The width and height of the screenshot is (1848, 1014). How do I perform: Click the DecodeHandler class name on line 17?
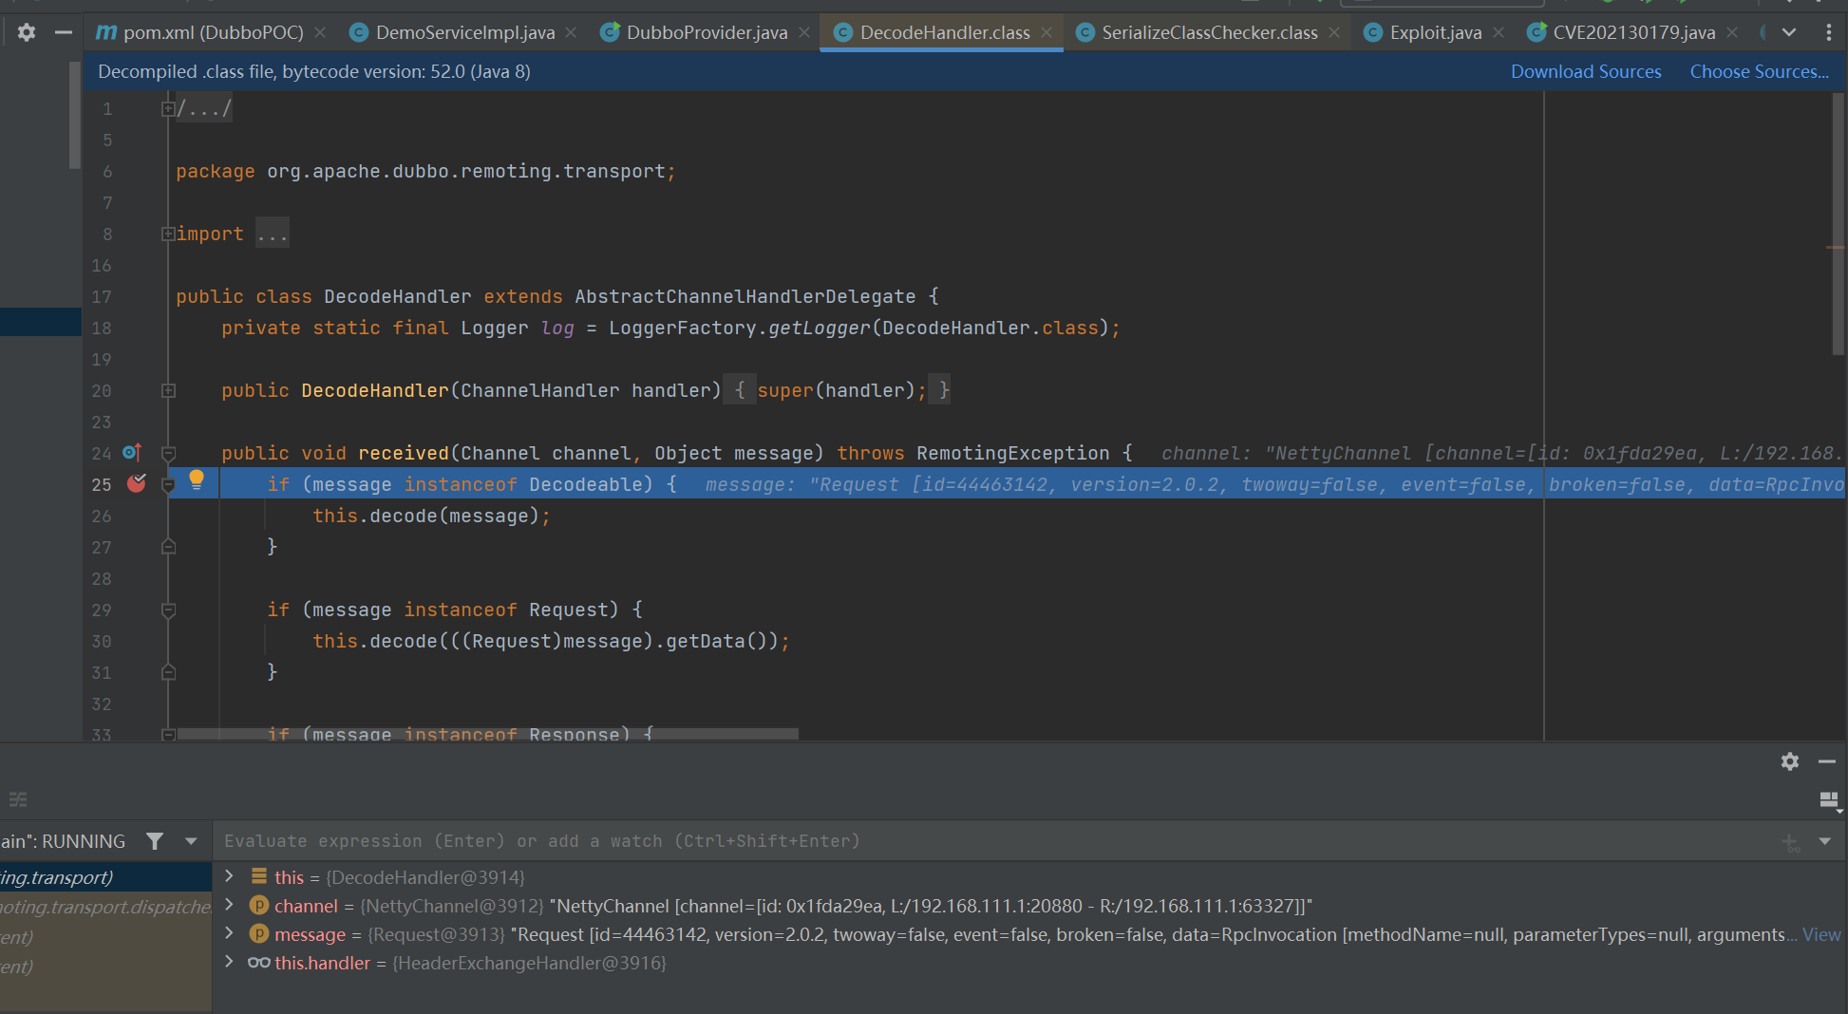397,296
